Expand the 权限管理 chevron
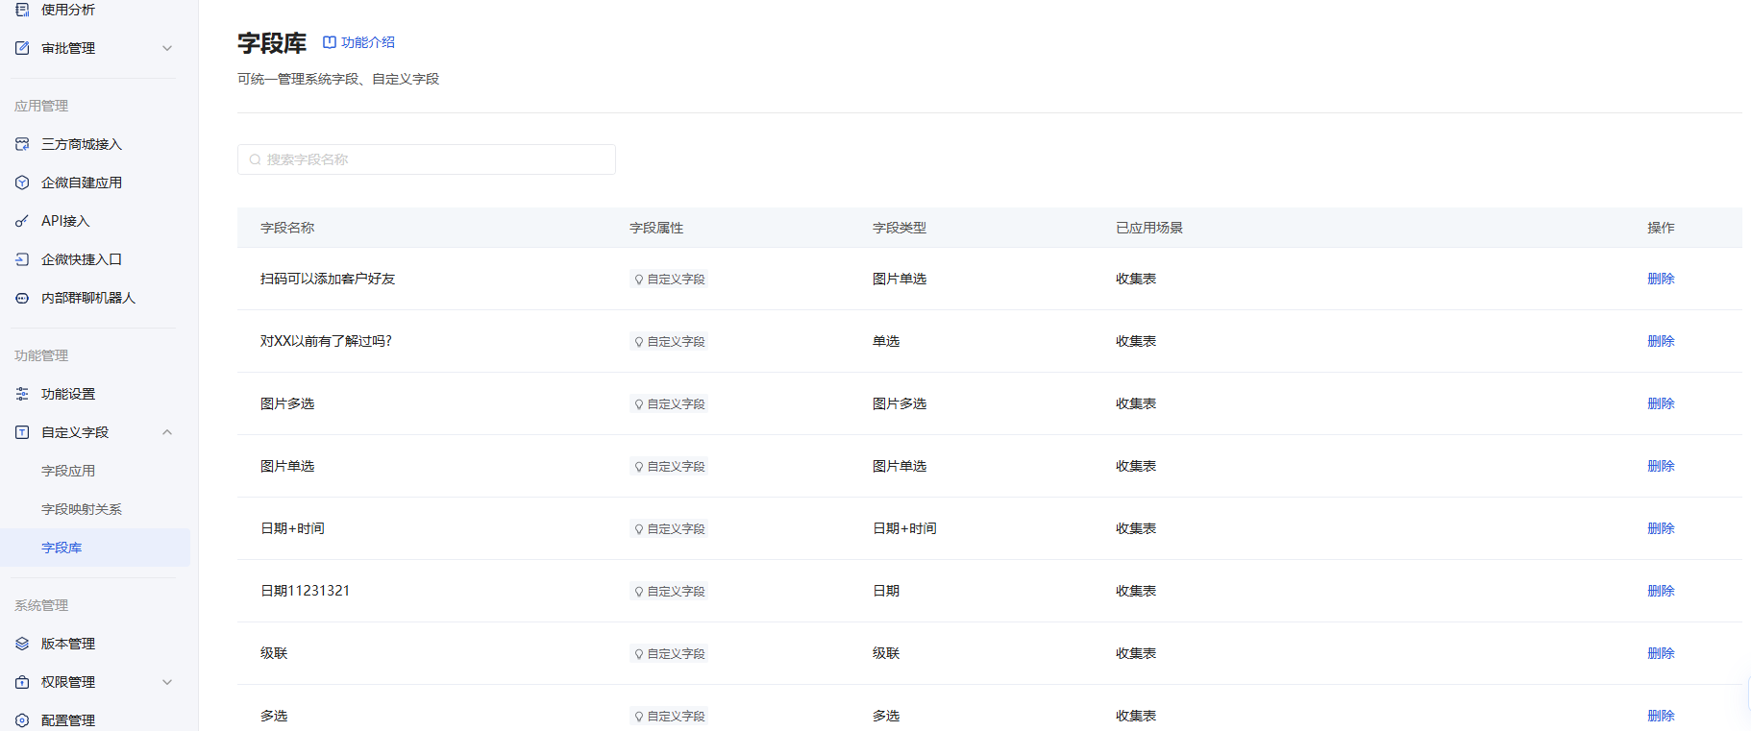This screenshot has height=731, width=1751. (167, 682)
